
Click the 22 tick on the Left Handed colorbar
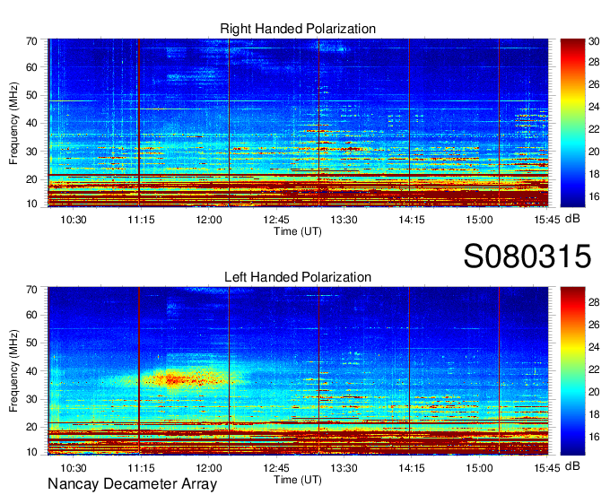tap(594, 369)
